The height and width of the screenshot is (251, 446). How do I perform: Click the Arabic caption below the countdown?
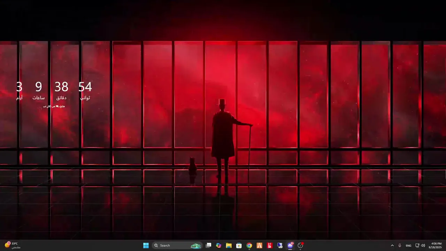[54, 106]
